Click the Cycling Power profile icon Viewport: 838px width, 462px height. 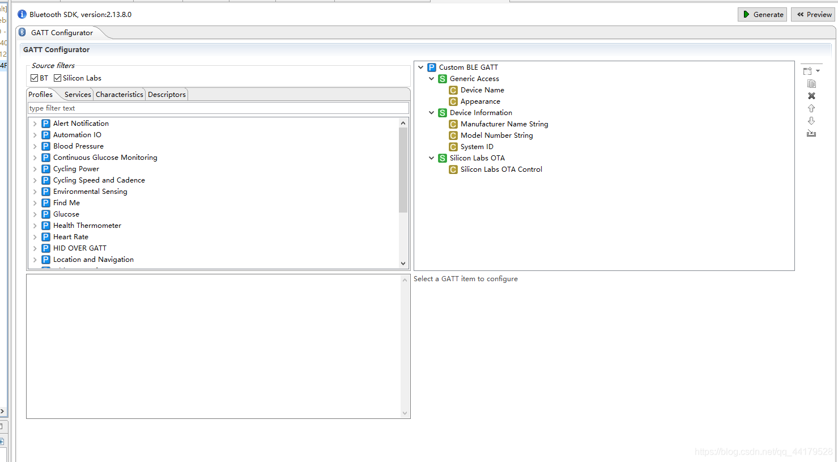pos(46,169)
